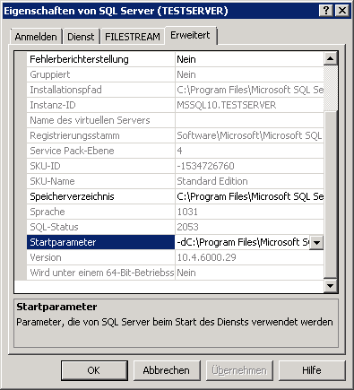Select the Erweitert tab

click(190, 35)
